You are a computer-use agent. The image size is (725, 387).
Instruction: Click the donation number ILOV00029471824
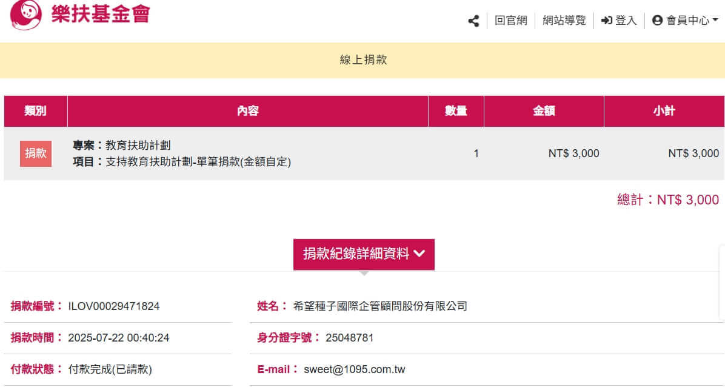pyautogui.click(x=114, y=306)
